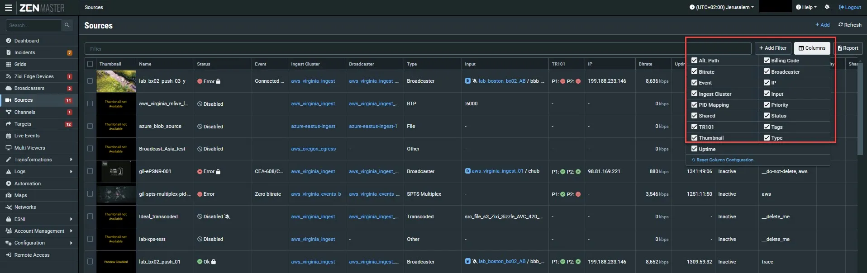
Task: Uncheck the Uptime column checkbox
Action: click(x=694, y=149)
